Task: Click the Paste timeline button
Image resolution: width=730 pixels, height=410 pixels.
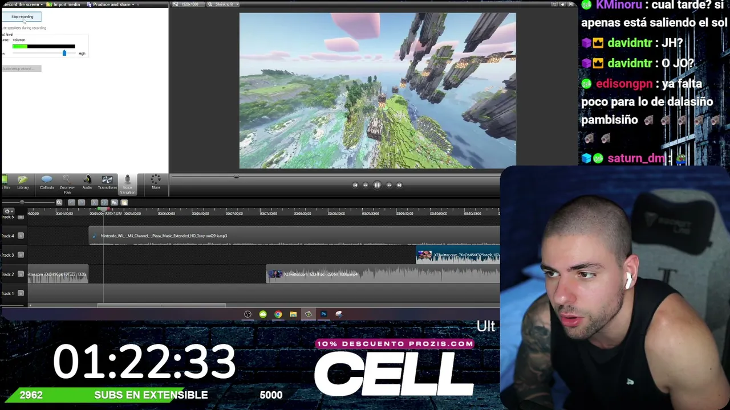Action: pos(124,202)
